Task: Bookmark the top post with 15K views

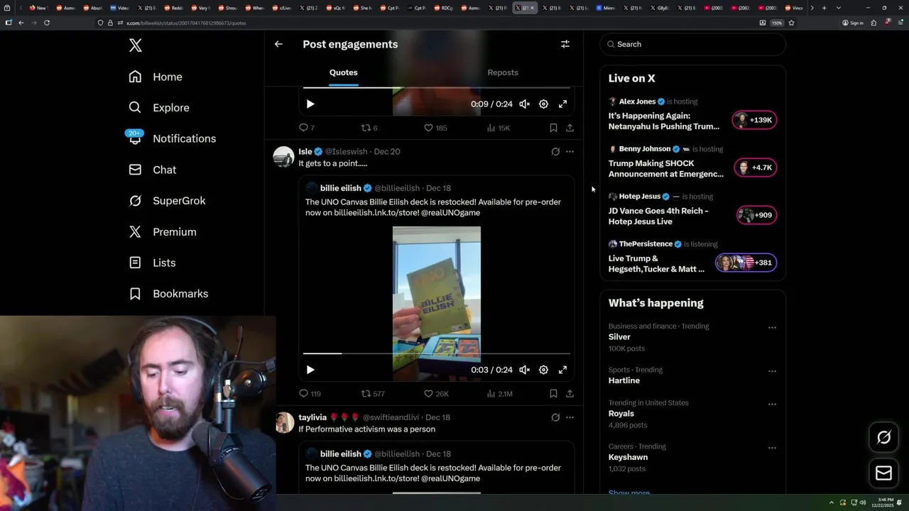Action: 553,128
